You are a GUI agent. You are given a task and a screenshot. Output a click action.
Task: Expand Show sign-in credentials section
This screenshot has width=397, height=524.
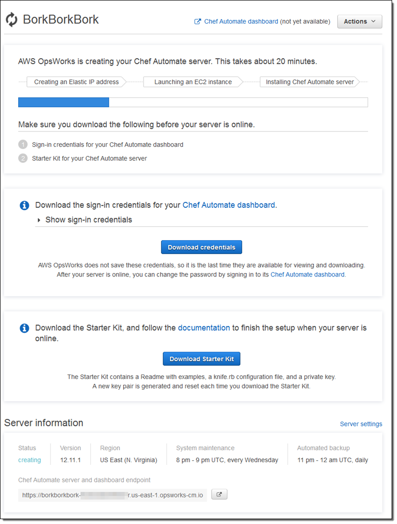point(84,220)
